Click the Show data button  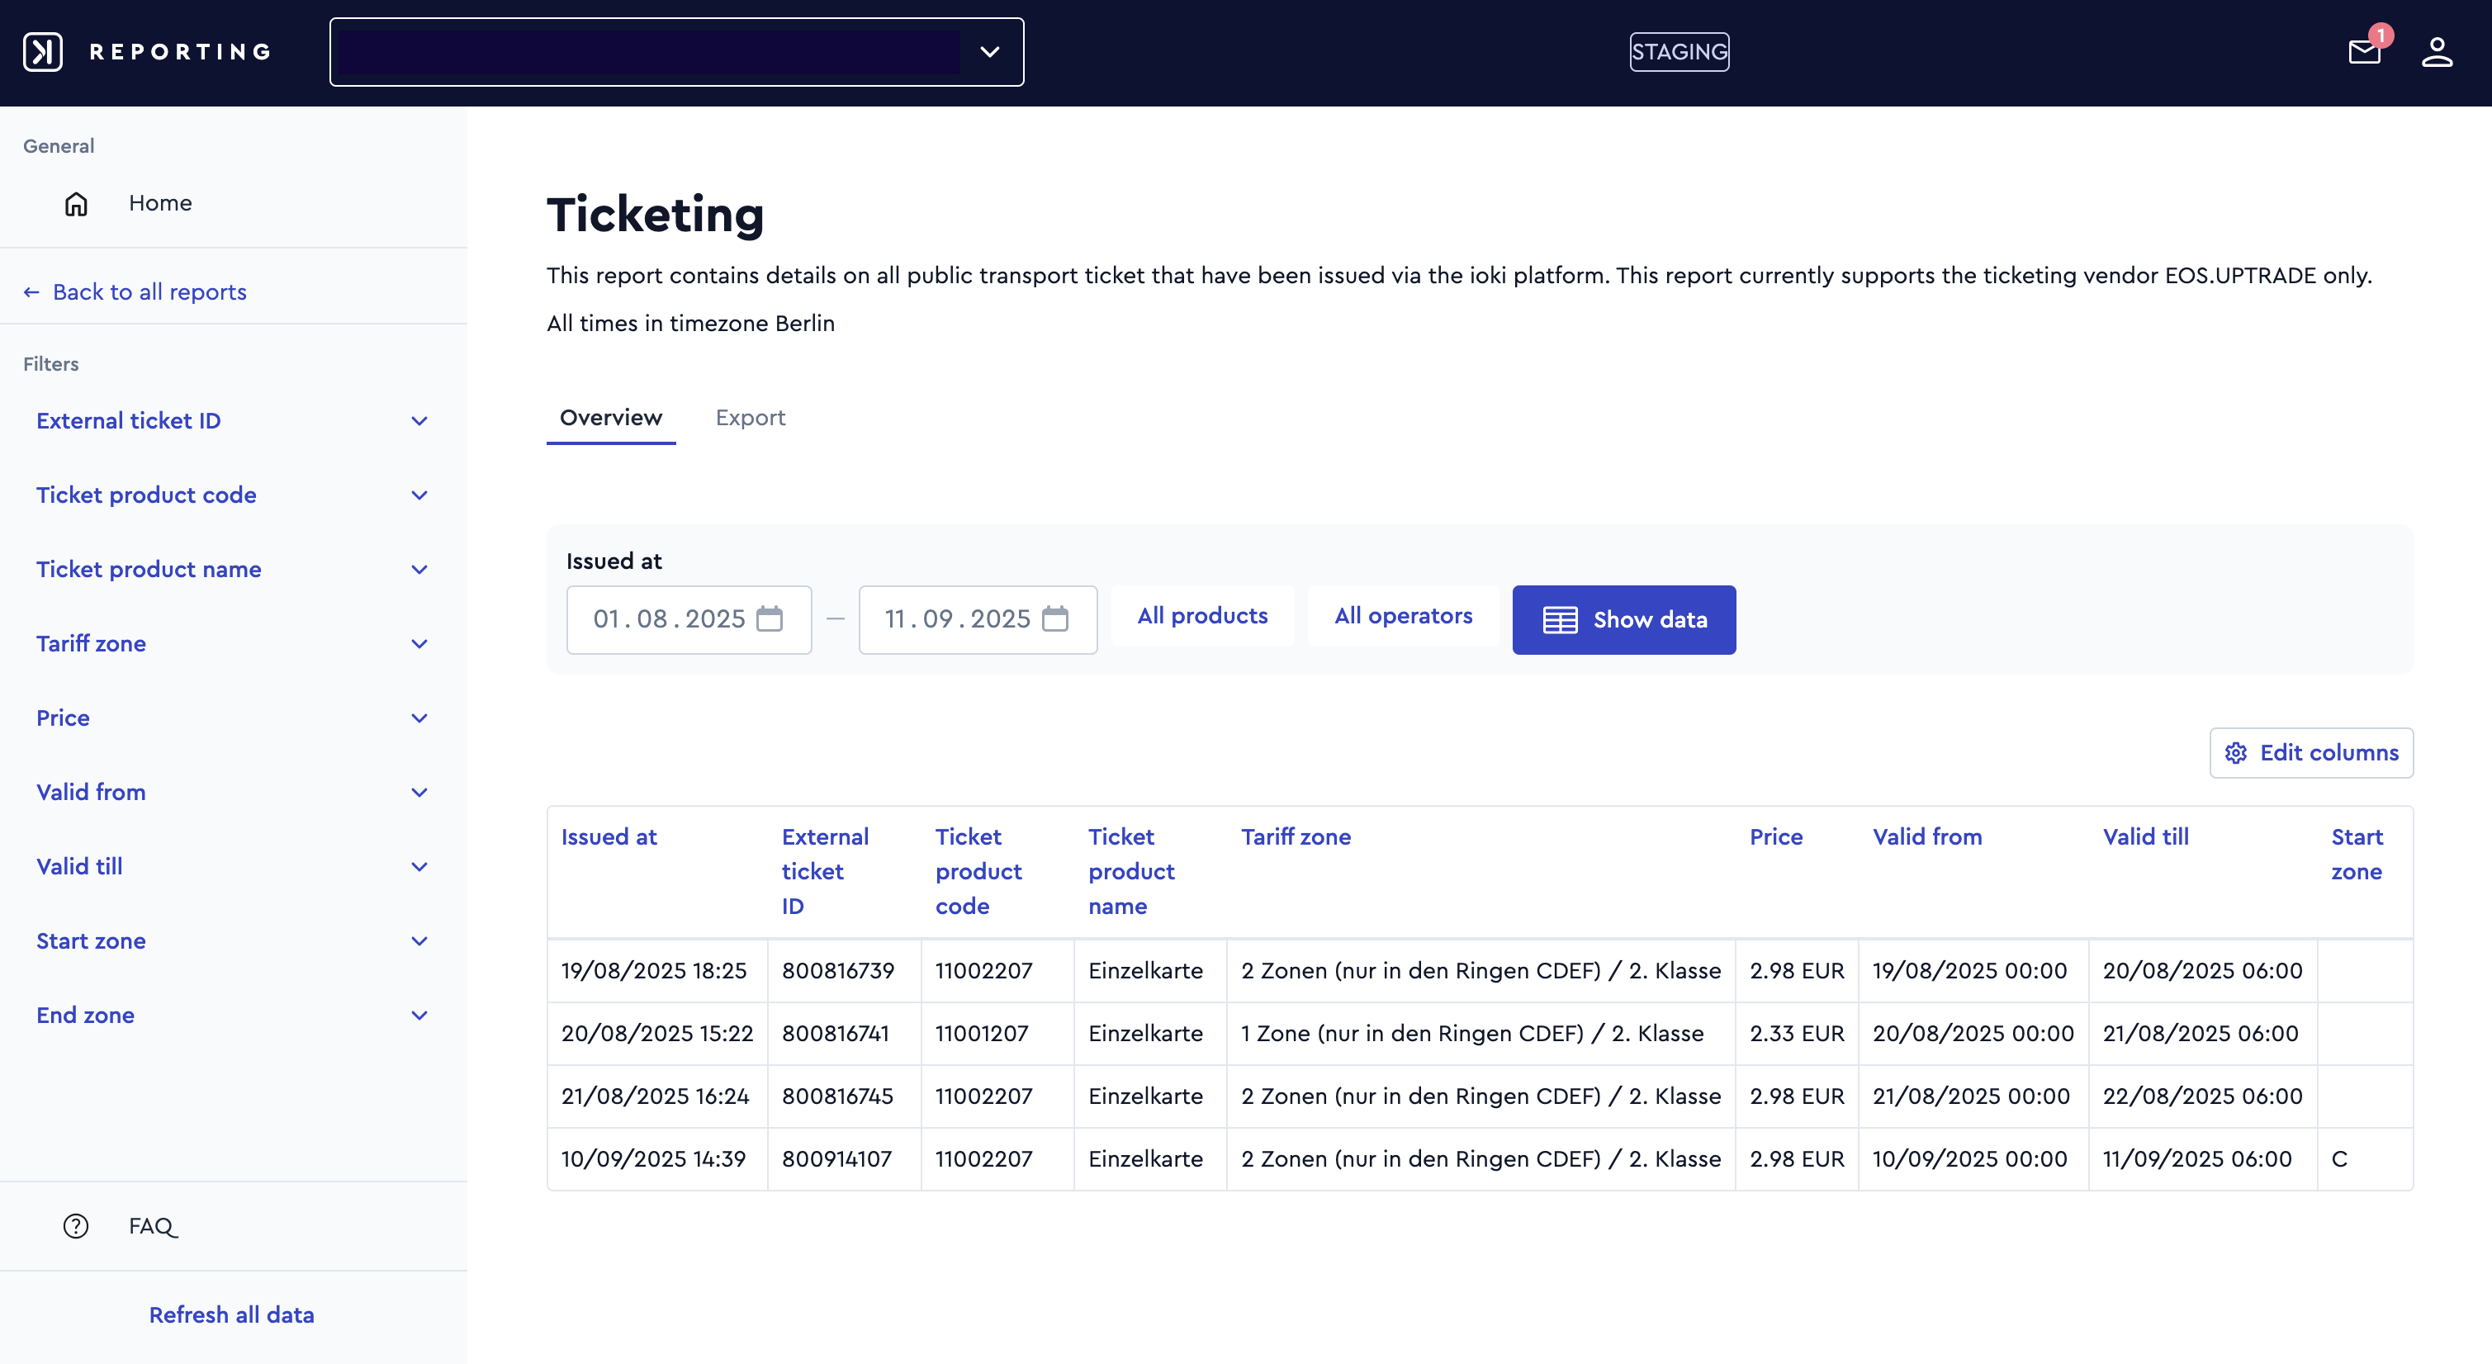pos(1623,620)
